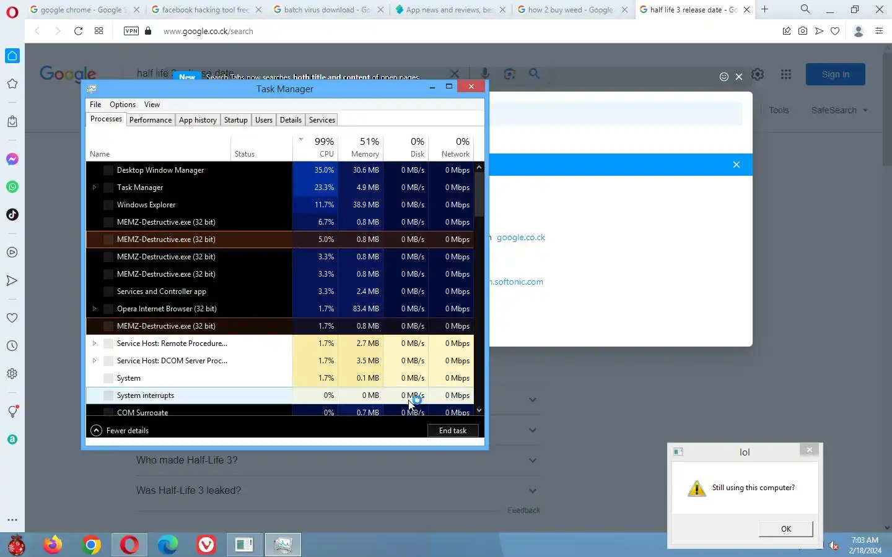Image resolution: width=892 pixels, height=557 pixels.
Task: Open lightbulb tips icon in sidebar
Action: coord(12,412)
